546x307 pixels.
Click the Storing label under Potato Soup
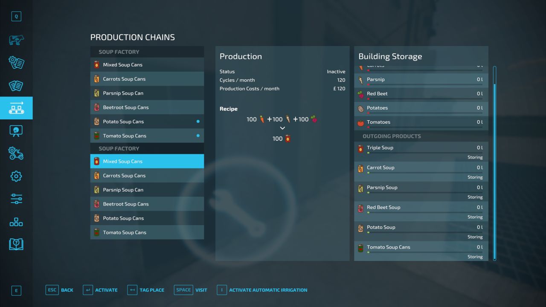[475, 237]
